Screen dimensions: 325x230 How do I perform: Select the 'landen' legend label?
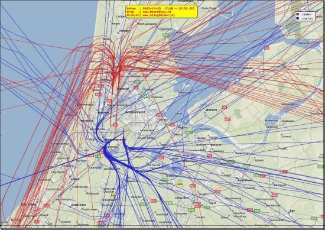(x=306, y=14)
